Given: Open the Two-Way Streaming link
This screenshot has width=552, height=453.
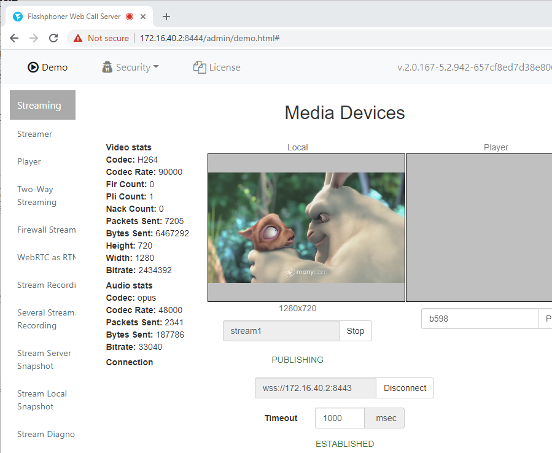Looking at the screenshot, I should click(37, 196).
